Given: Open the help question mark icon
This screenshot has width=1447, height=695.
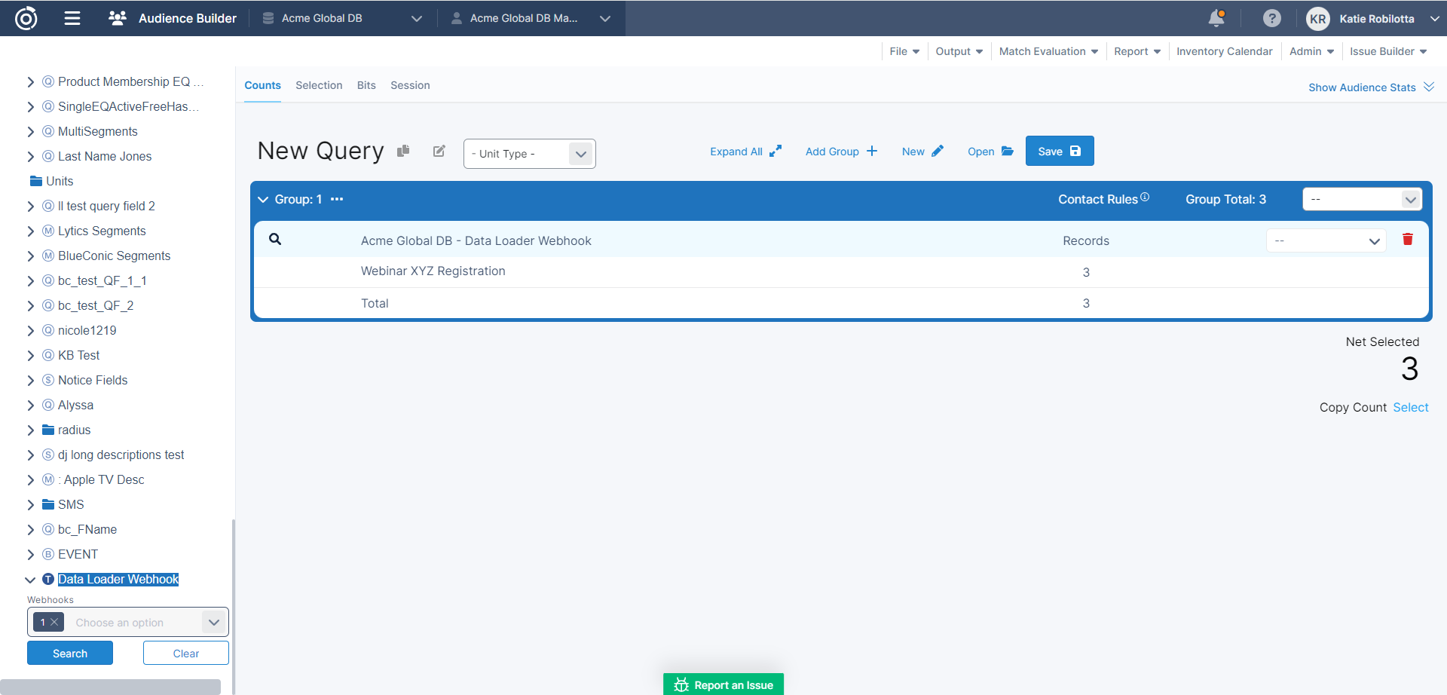Looking at the screenshot, I should [1271, 18].
